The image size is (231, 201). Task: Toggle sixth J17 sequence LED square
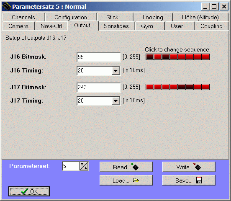click(x=190, y=87)
